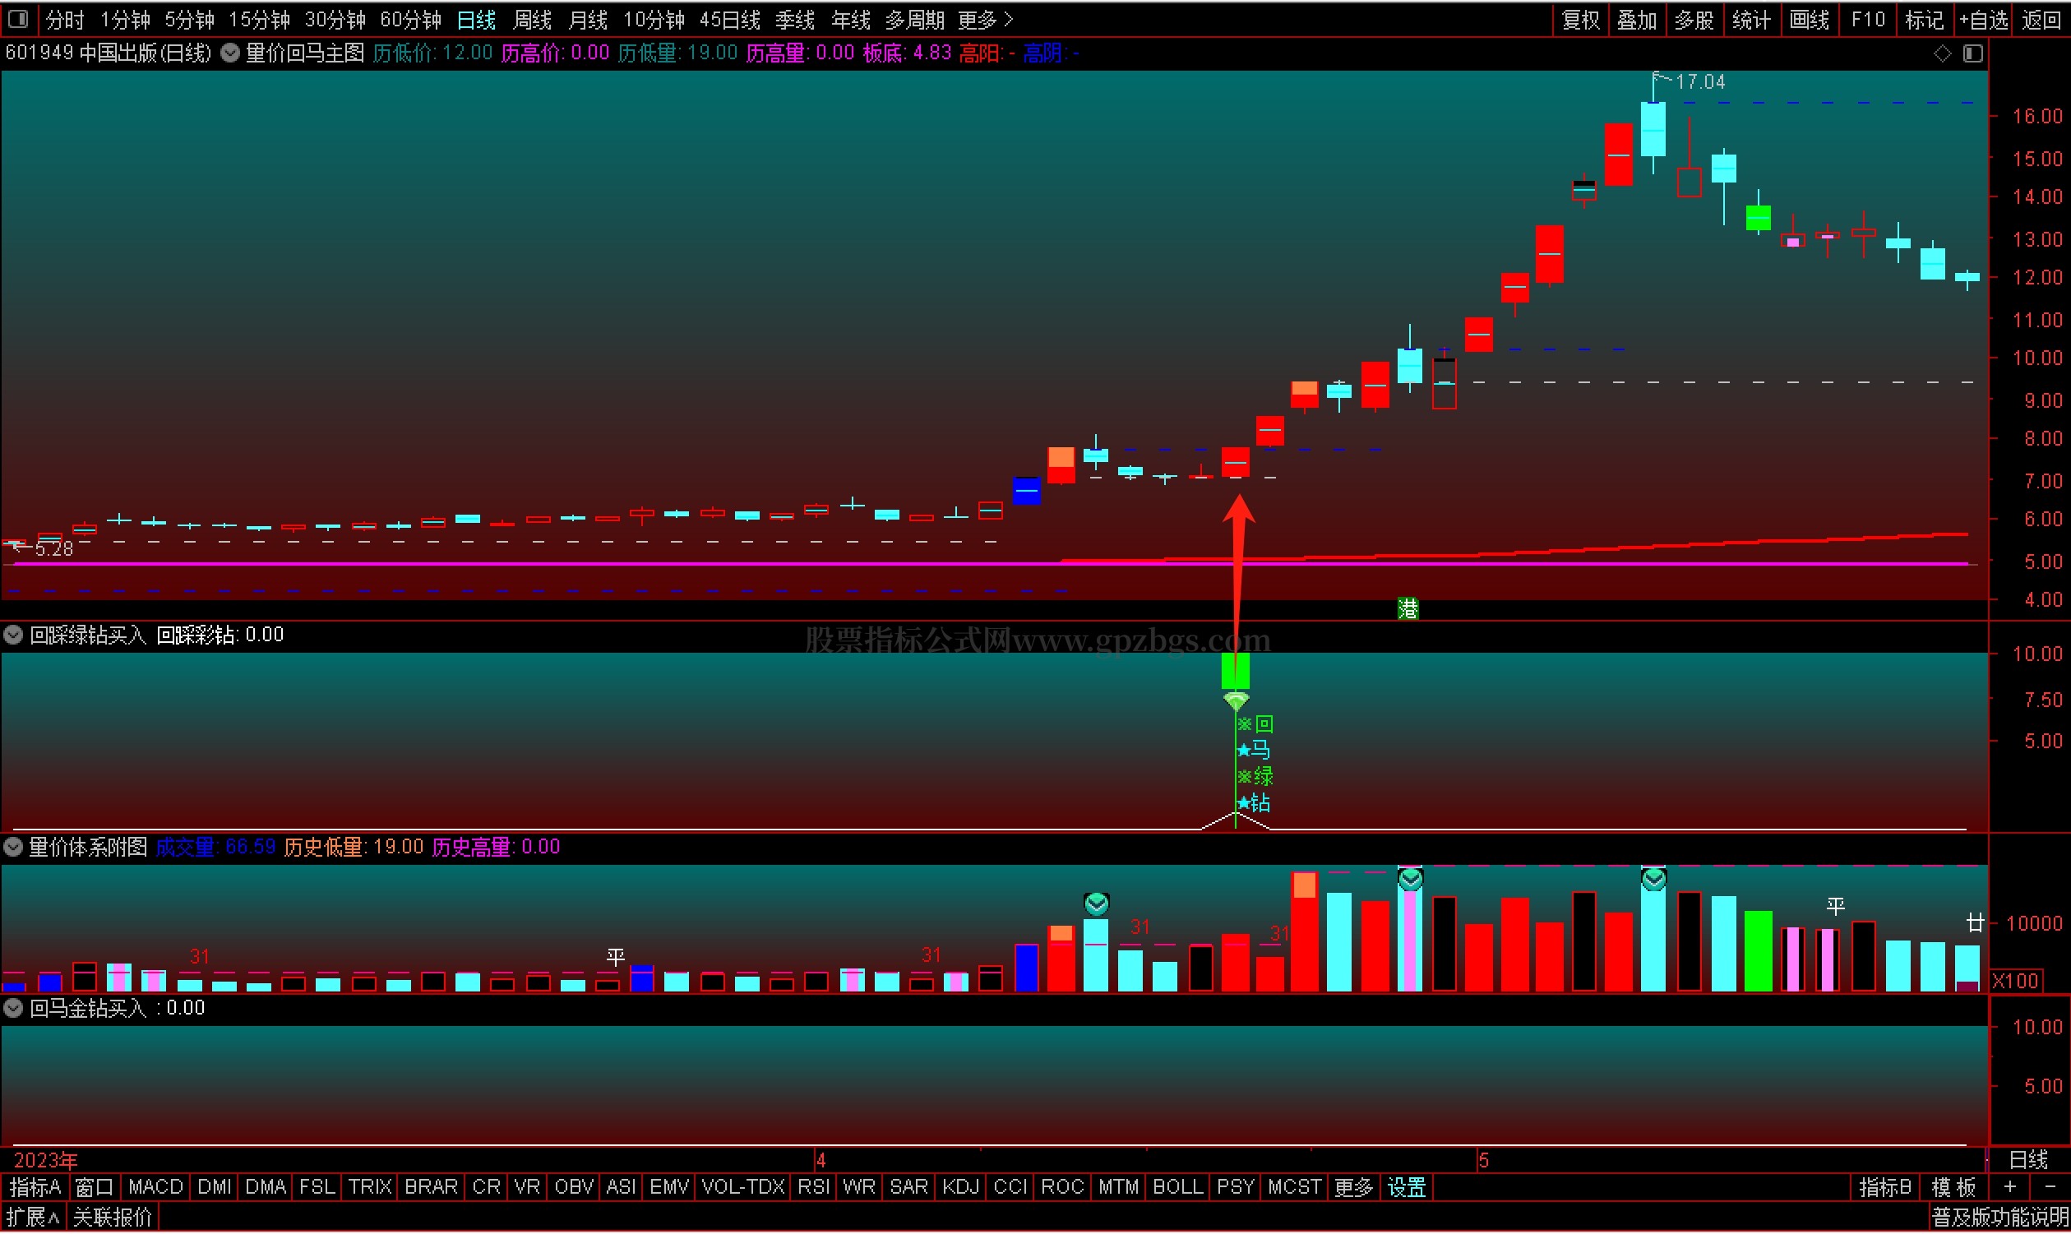Add the stock with the +自选 button

1984,18
